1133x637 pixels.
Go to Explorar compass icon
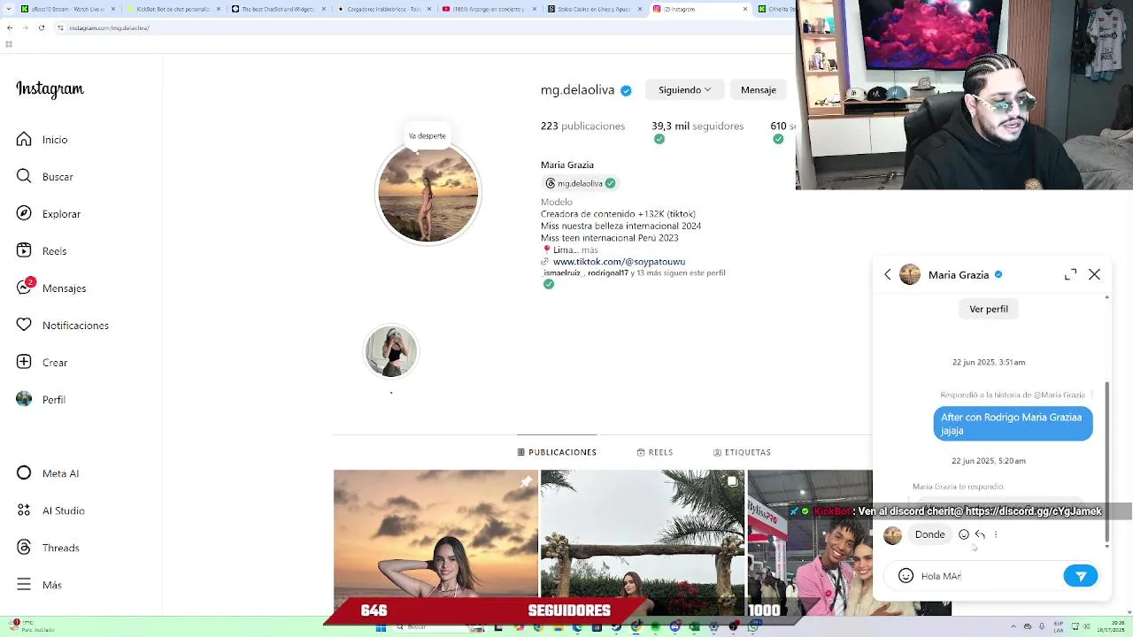(x=24, y=214)
